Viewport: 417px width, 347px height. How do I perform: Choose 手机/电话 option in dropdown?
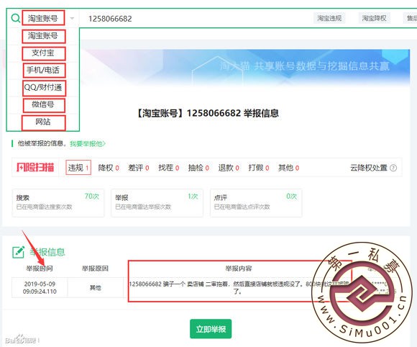43,71
